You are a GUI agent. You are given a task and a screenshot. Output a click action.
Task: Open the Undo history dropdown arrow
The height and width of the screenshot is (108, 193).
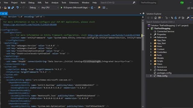[x=21, y=7]
